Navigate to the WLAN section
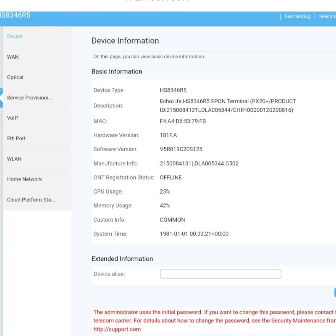 14,159
